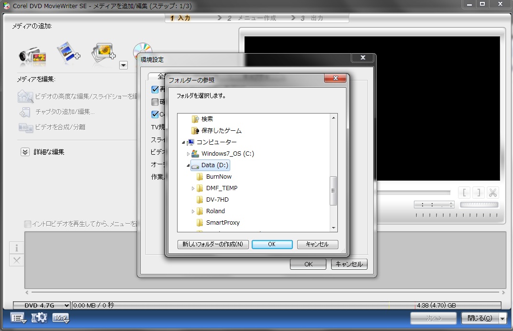Select the step tab 2 メニュー作成
The height and width of the screenshot is (331, 513).
[252, 18]
